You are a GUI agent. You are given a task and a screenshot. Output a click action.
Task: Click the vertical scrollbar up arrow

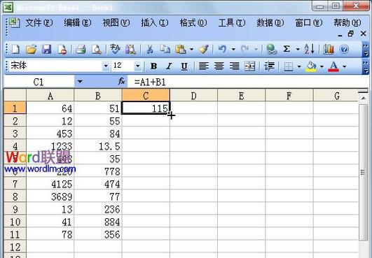pos(363,97)
